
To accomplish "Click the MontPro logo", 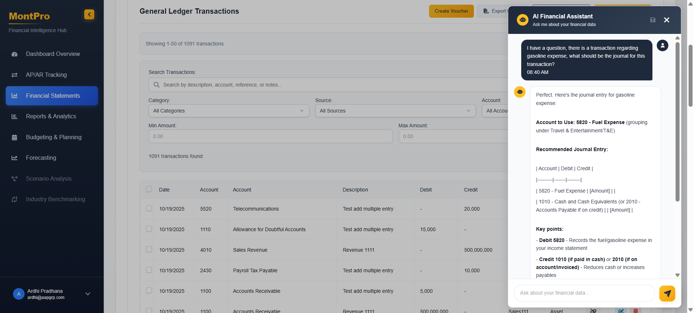I will coord(29,16).
